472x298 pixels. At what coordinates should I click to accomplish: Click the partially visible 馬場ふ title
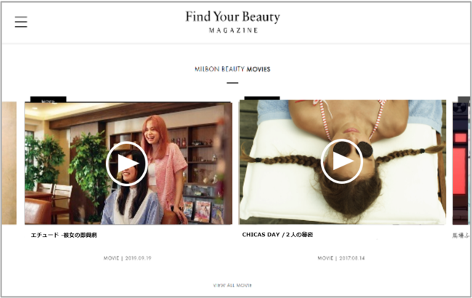click(461, 235)
